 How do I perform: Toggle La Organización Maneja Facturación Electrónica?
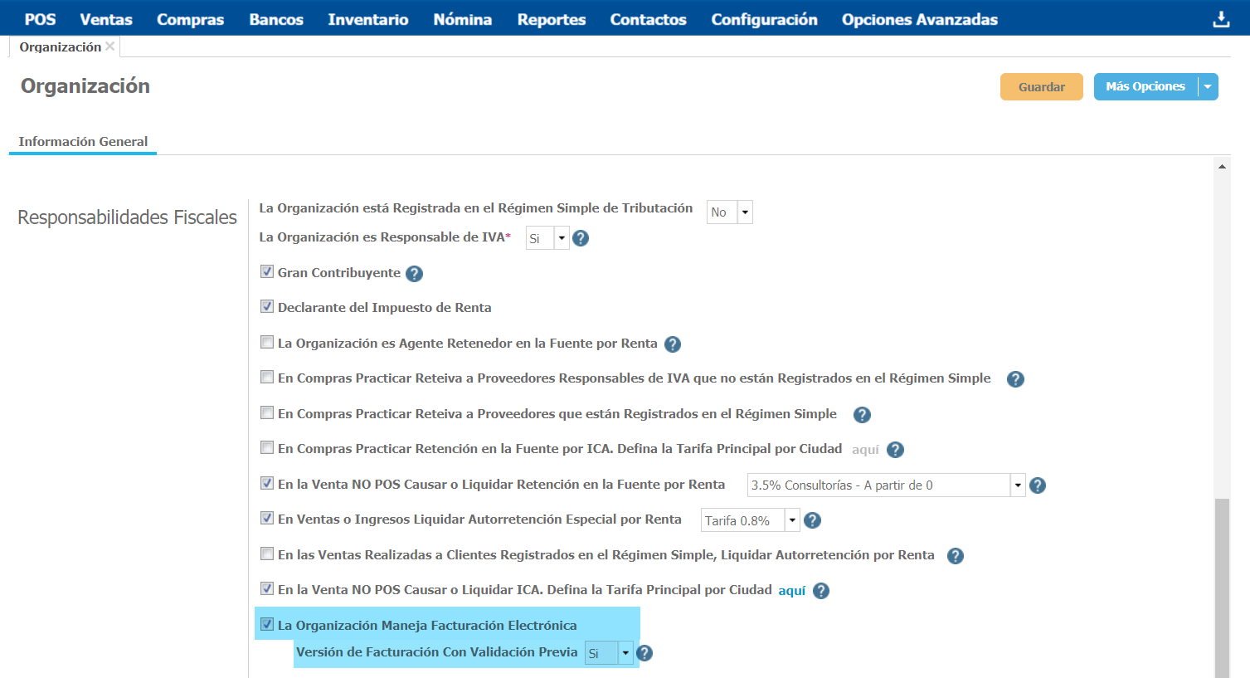(x=267, y=624)
